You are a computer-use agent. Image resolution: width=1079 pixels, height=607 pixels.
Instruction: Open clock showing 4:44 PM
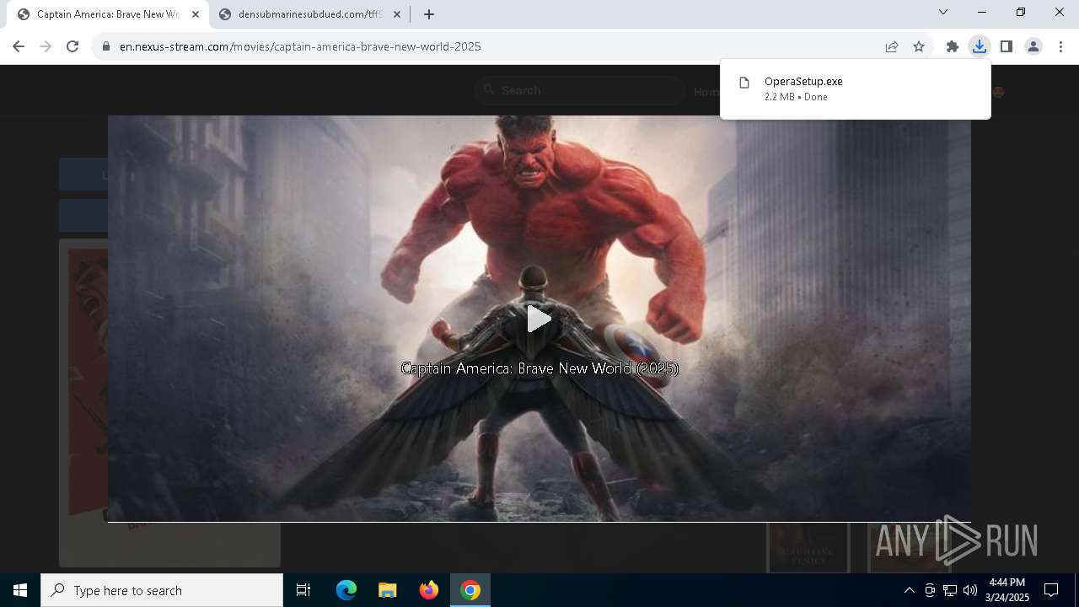pyautogui.click(x=1007, y=590)
